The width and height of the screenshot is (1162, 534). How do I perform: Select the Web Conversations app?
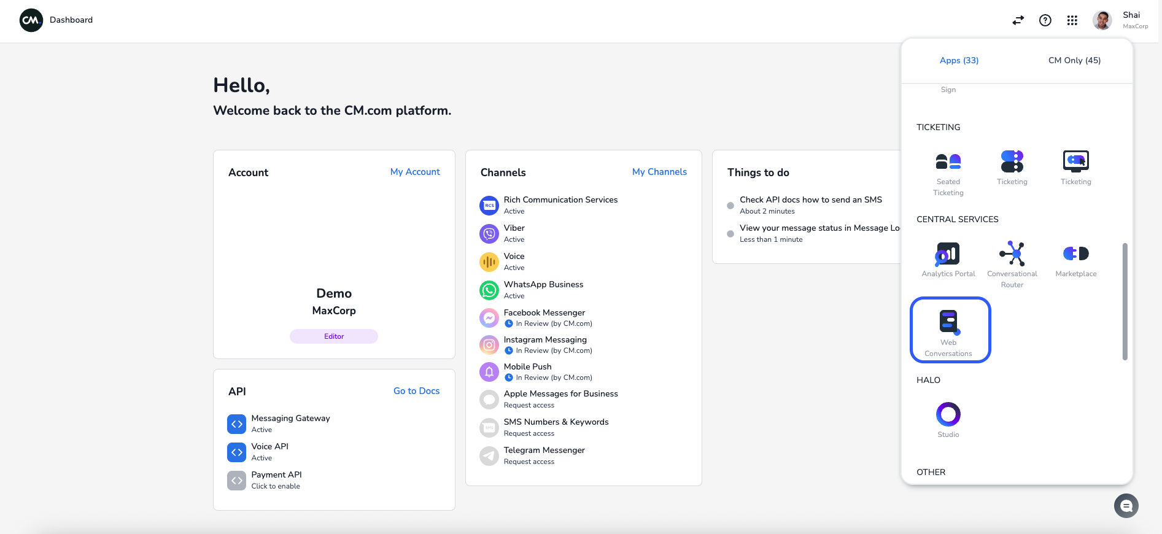coord(949,331)
